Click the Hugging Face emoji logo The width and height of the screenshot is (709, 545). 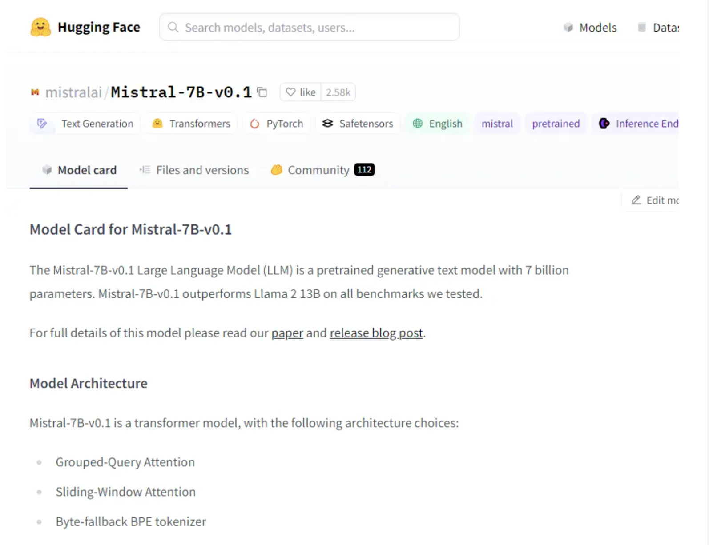pos(40,27)
